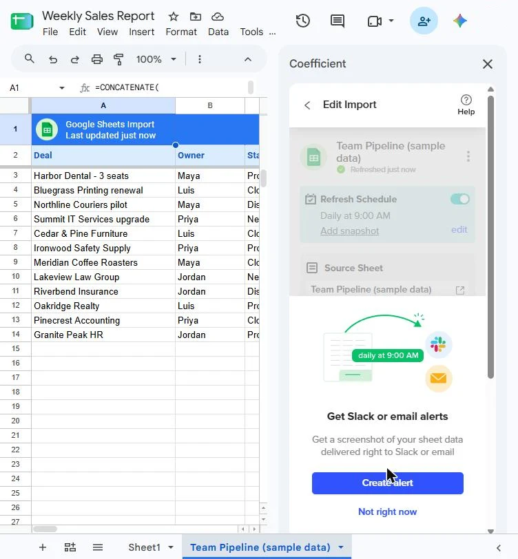This screenshot has width=518, height=559.
Task: Activate the paint format tool
Action: 118,59
